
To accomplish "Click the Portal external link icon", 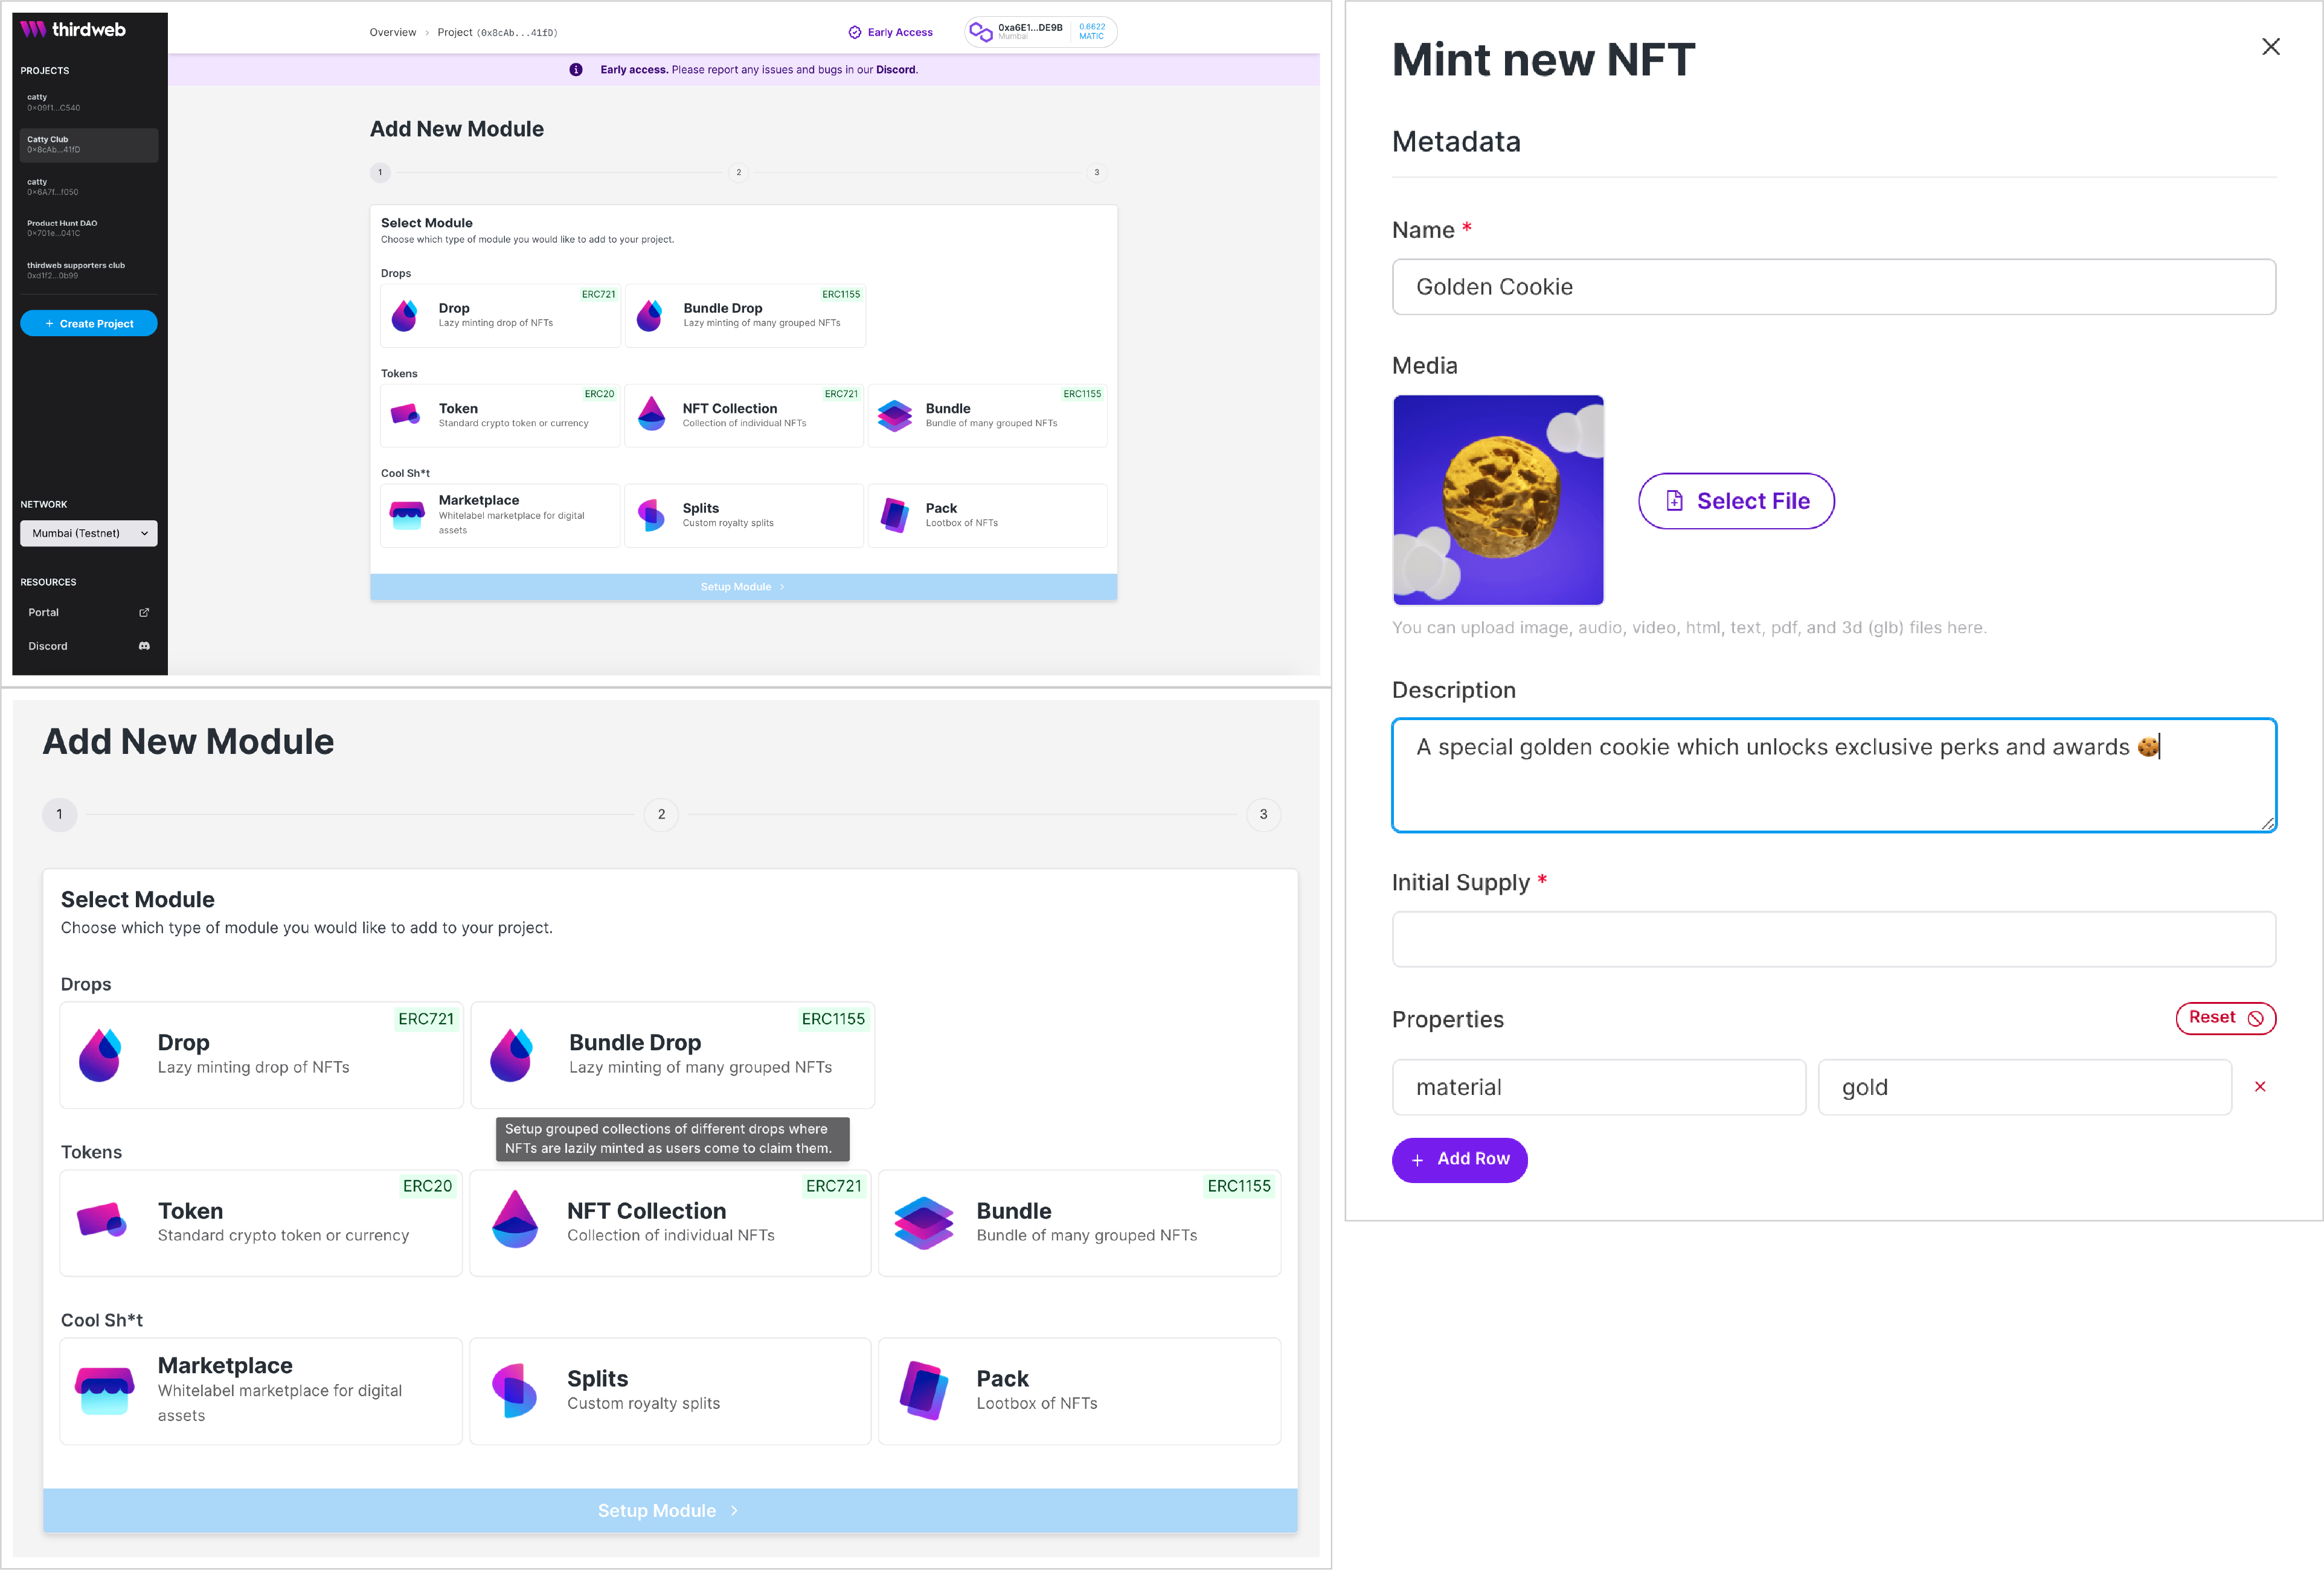I will pos(144,613).
